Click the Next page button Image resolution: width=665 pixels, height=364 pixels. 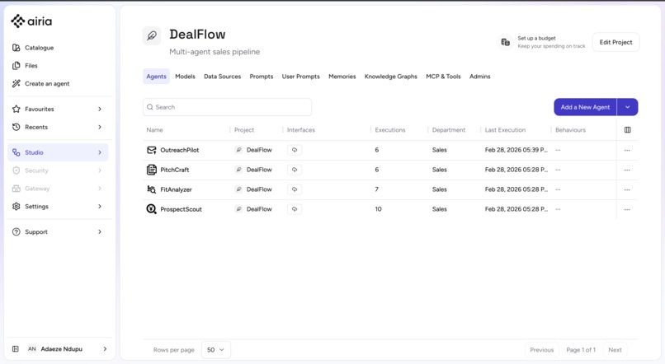click(615, 350)
